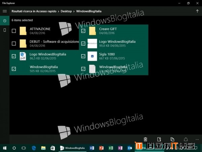Click the '505 KB 02/06/2015' file details
Viewport: 202px width, 152px height.
coord(43,71)
